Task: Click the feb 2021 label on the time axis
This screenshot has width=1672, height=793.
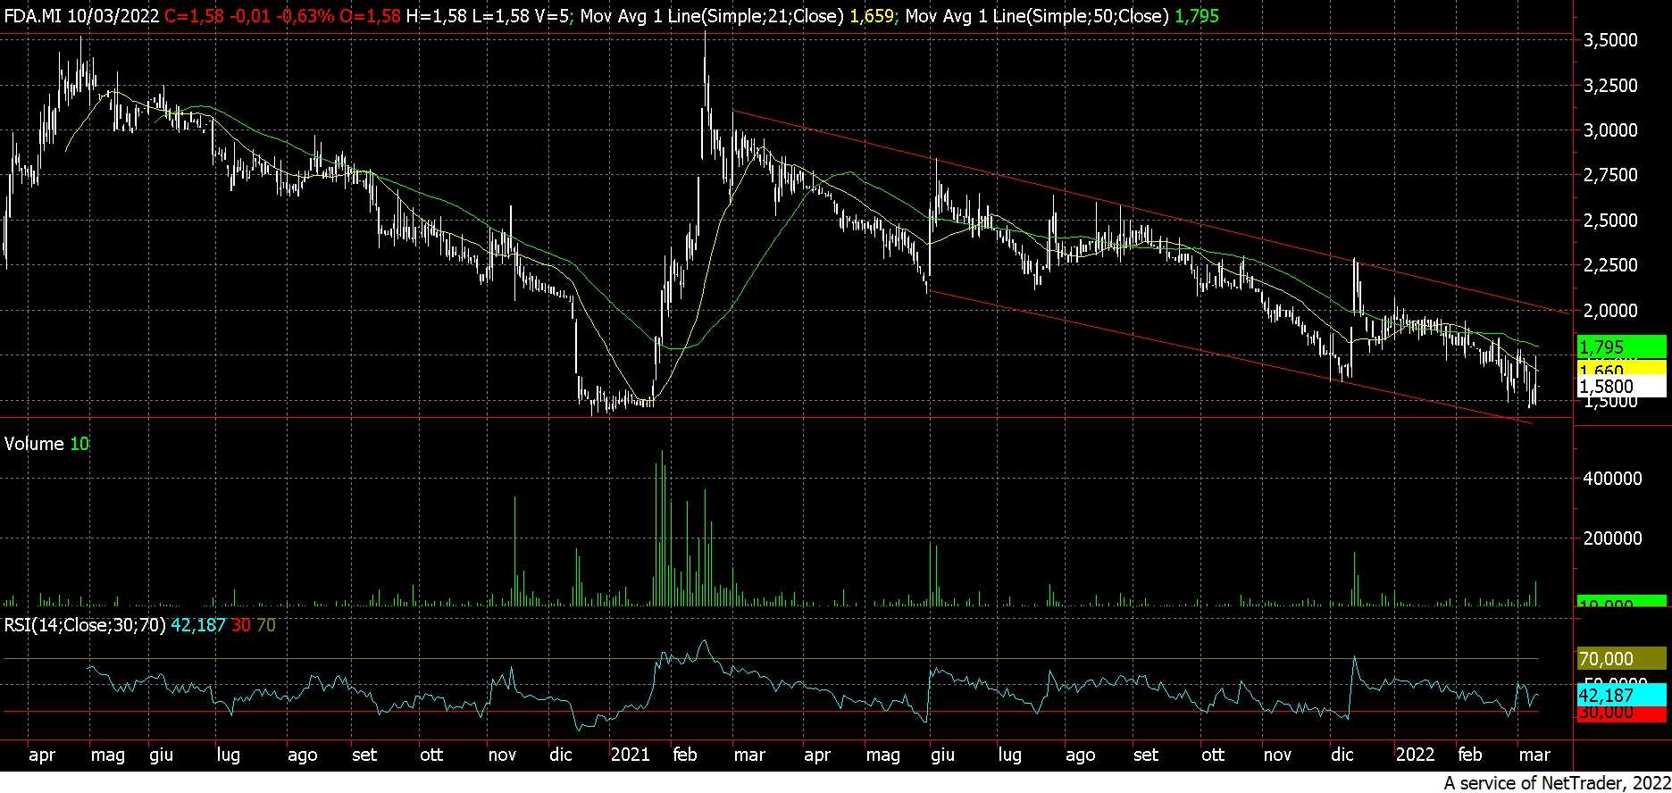Action: click(x=684, y=755)
